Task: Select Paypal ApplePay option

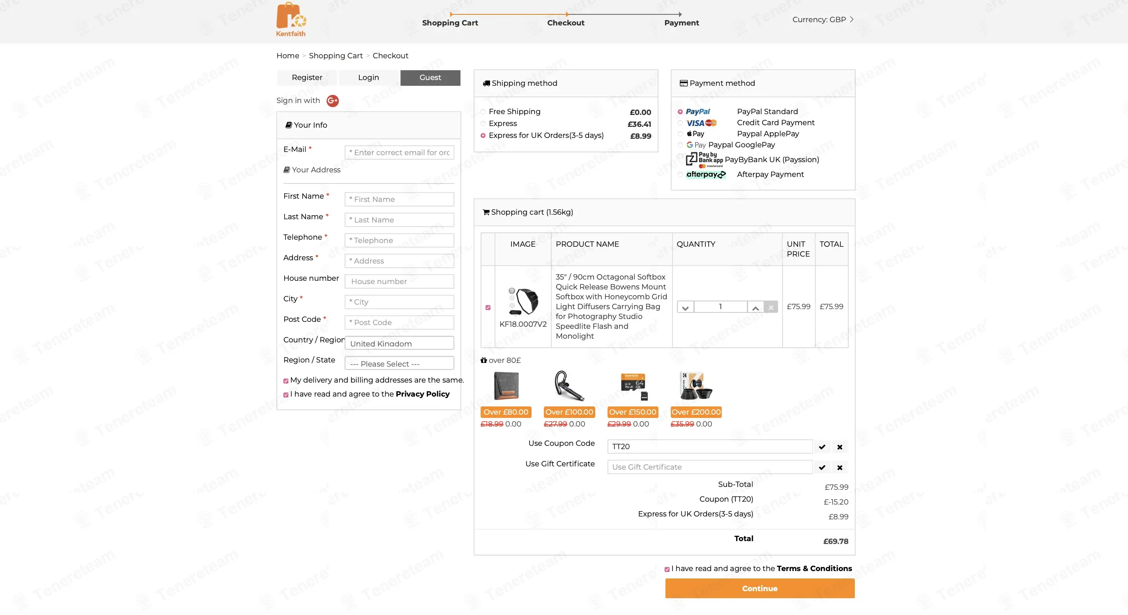Action: tap(680, 134)
